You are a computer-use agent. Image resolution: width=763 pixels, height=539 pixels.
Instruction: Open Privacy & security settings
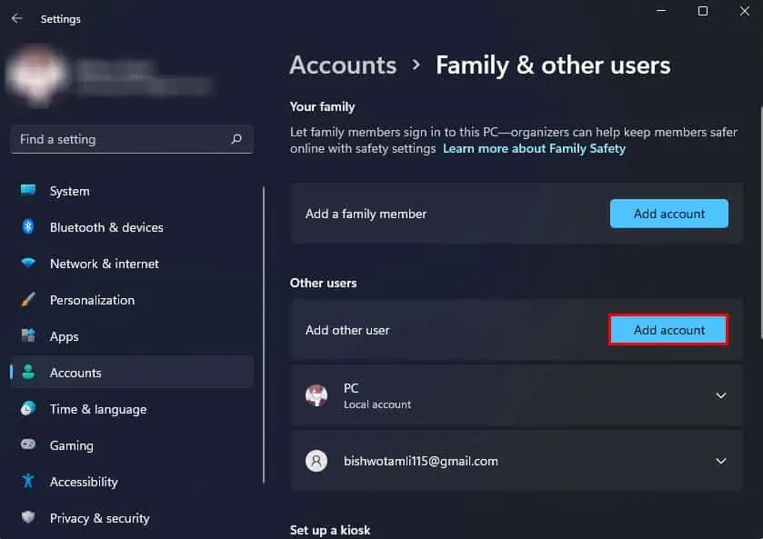pyautogui.click(x=99, y=518)
